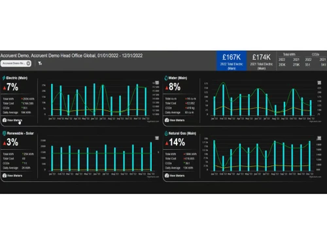Click the Renewable - Solar panel icon
Viewport: 327px width, 245px height.
tap(4, 133)
